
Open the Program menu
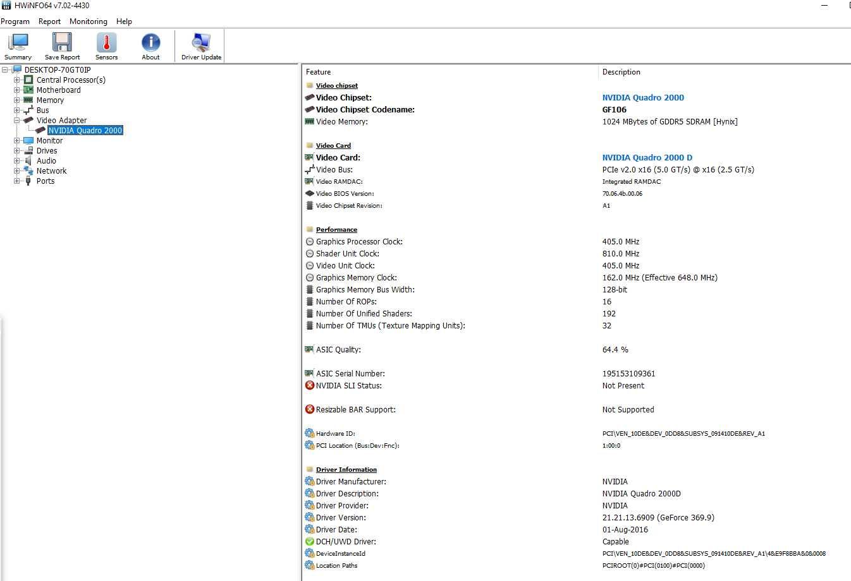click(15, 21)
